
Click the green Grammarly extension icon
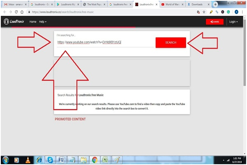(x=229, y=12)
